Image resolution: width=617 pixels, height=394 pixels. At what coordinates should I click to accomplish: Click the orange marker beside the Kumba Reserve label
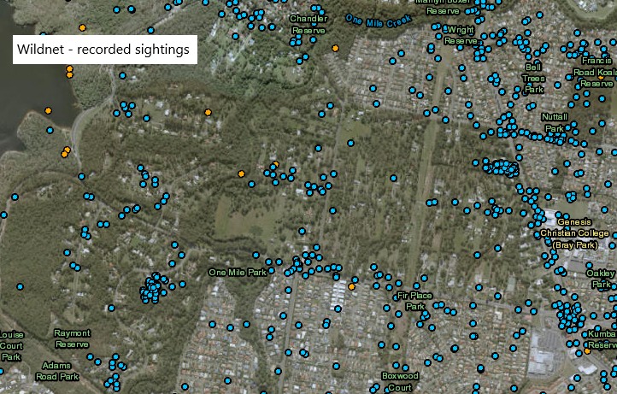587,350
